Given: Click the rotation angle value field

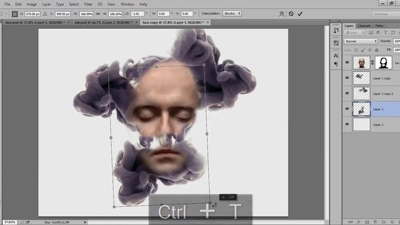Looking at the screenshot, I should 137,14.
